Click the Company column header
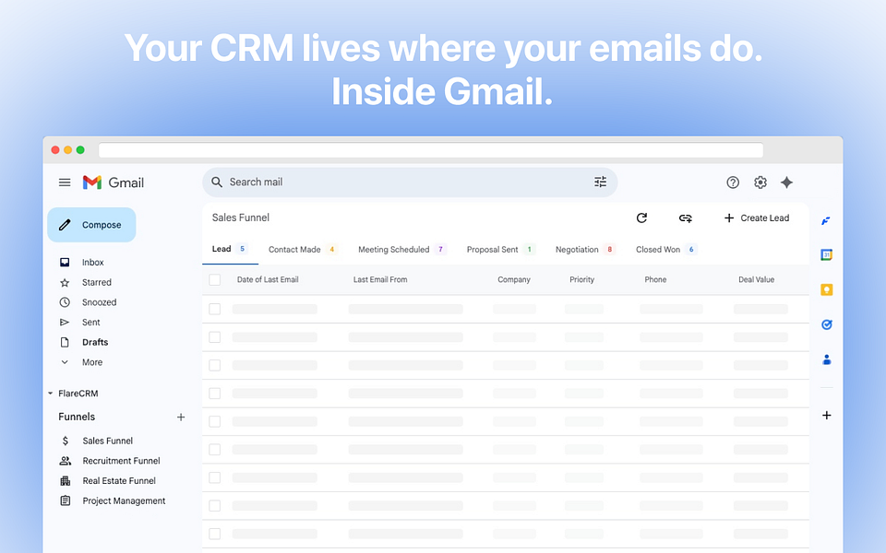The width and height of the screenshot is (886, 553). pyautogui.click(x=514, y=279)
